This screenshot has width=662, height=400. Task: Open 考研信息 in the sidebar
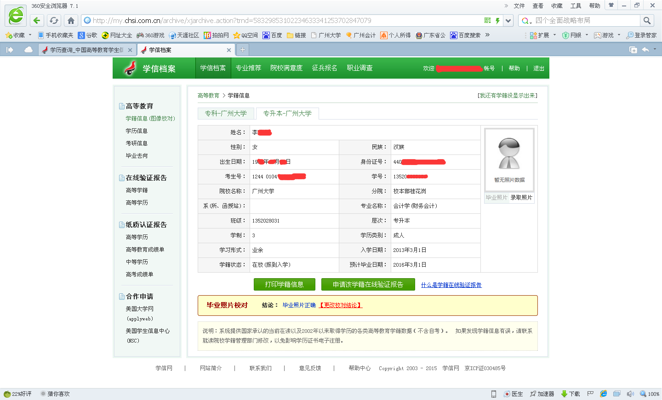137,143
